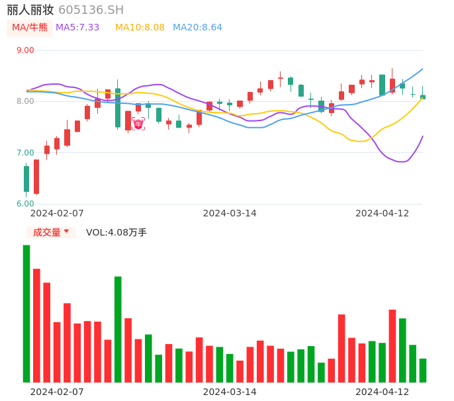Click the 2024-03-14 date label under candlestick chart
This screenshot has height=401, width=454.
click(x=230, y=213)
